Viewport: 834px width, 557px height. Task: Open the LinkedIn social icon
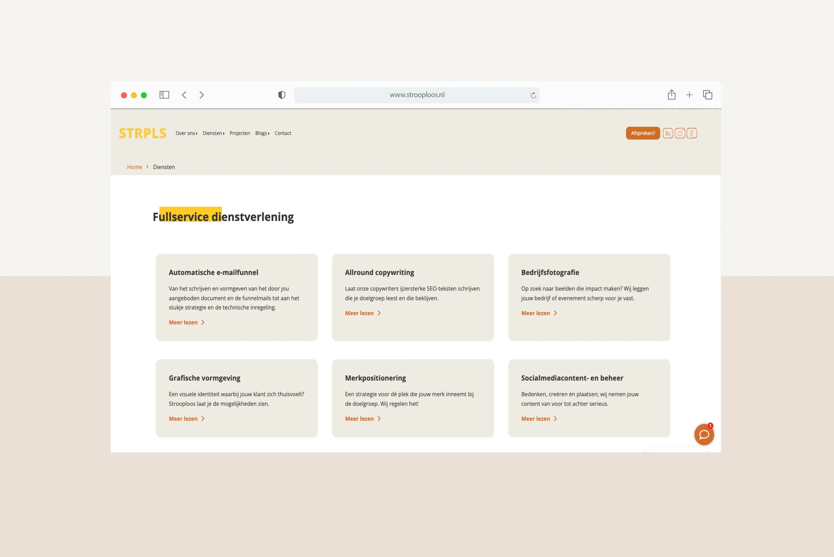pos(668,133)
